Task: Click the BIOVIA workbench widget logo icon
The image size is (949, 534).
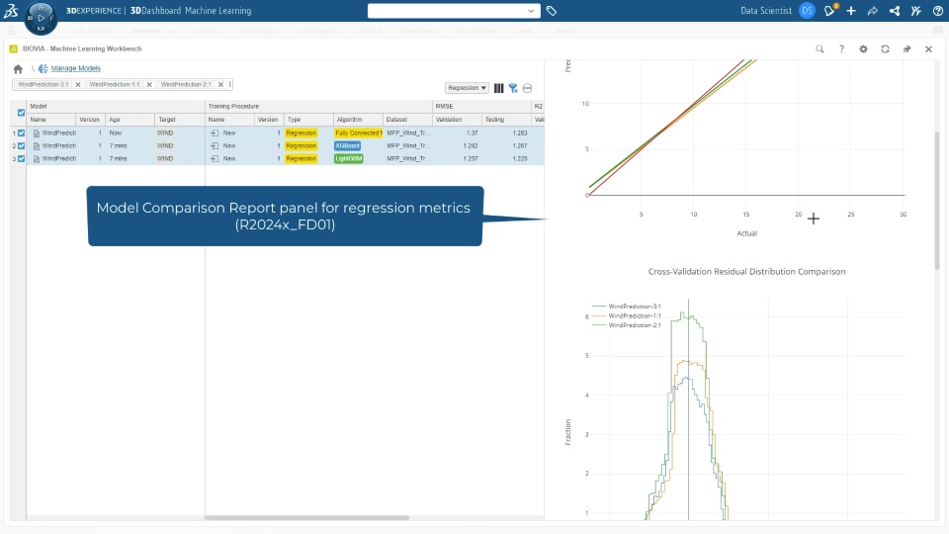Action: tap(13, 49)
